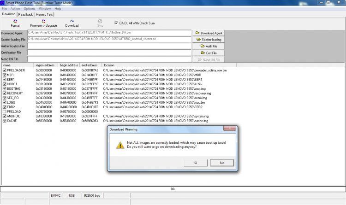Confirm download with the Sí button

point(196,163)
